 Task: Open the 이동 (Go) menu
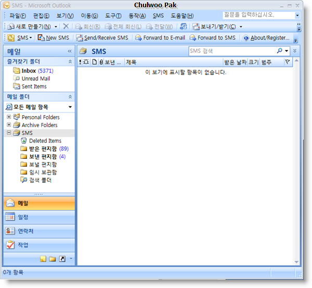point(89,16)
